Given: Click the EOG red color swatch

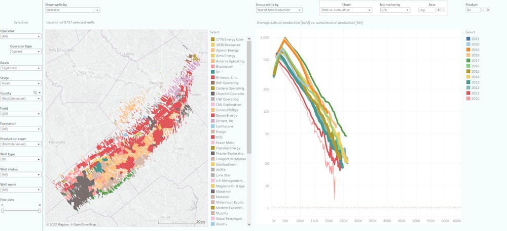Looking at the screenshot, I should 213,137.
